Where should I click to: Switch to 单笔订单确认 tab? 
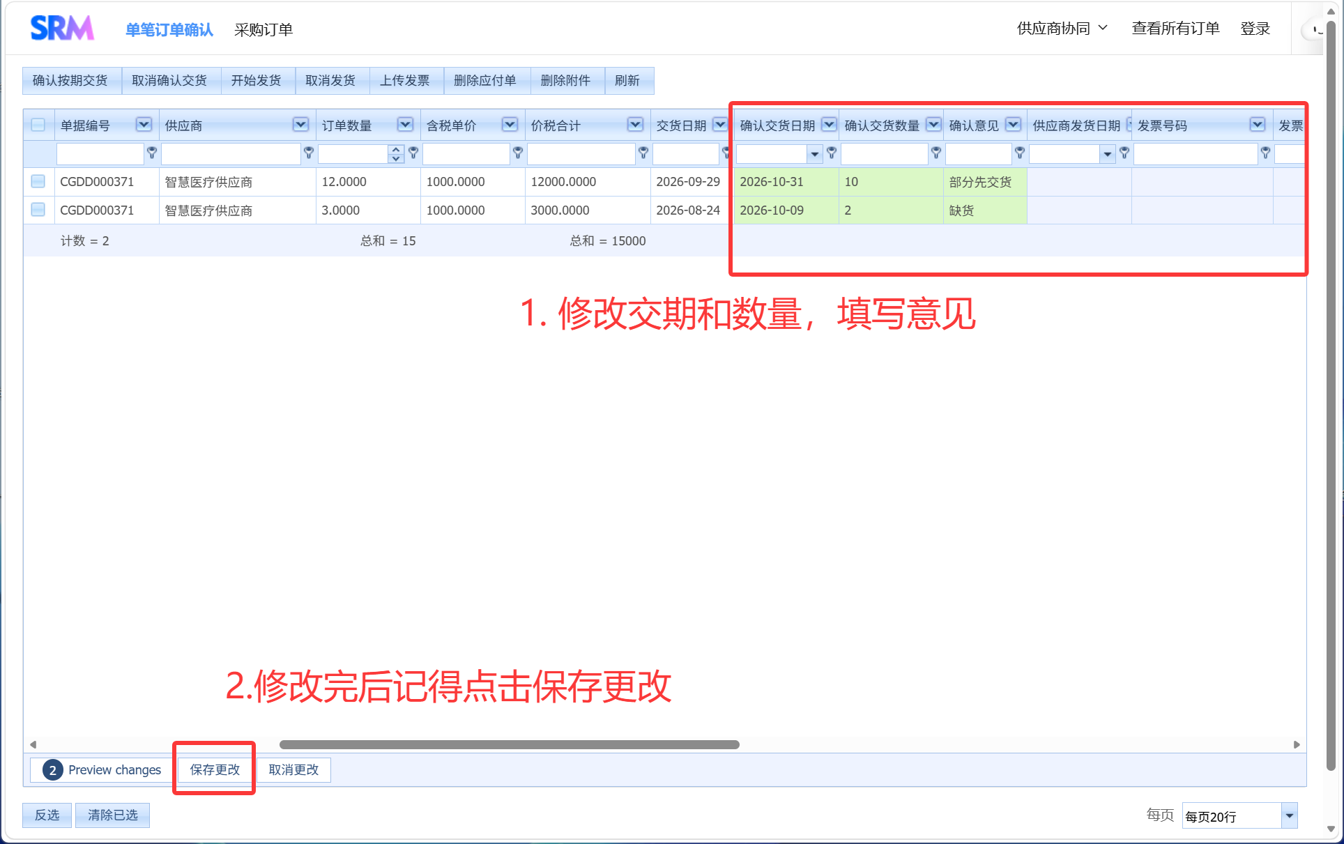click(x=169, y=30)
